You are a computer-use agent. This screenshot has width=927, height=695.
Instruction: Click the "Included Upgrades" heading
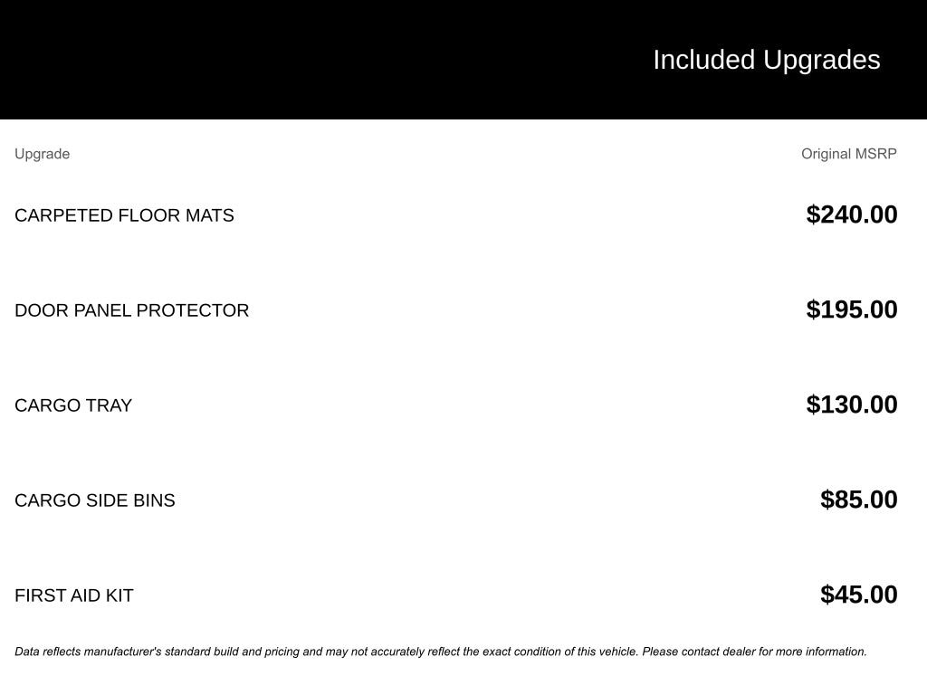coord(766,60)
